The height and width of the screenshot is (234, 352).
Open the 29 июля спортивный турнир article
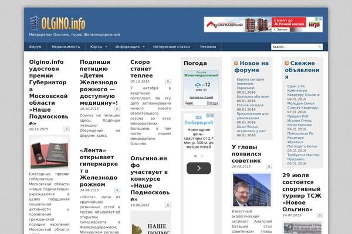pos(302,192)
